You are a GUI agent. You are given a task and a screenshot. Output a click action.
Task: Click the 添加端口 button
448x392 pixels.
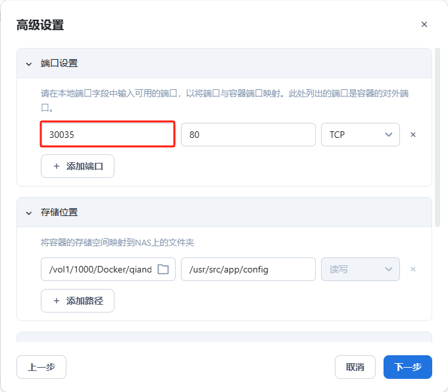pos(78,166)
